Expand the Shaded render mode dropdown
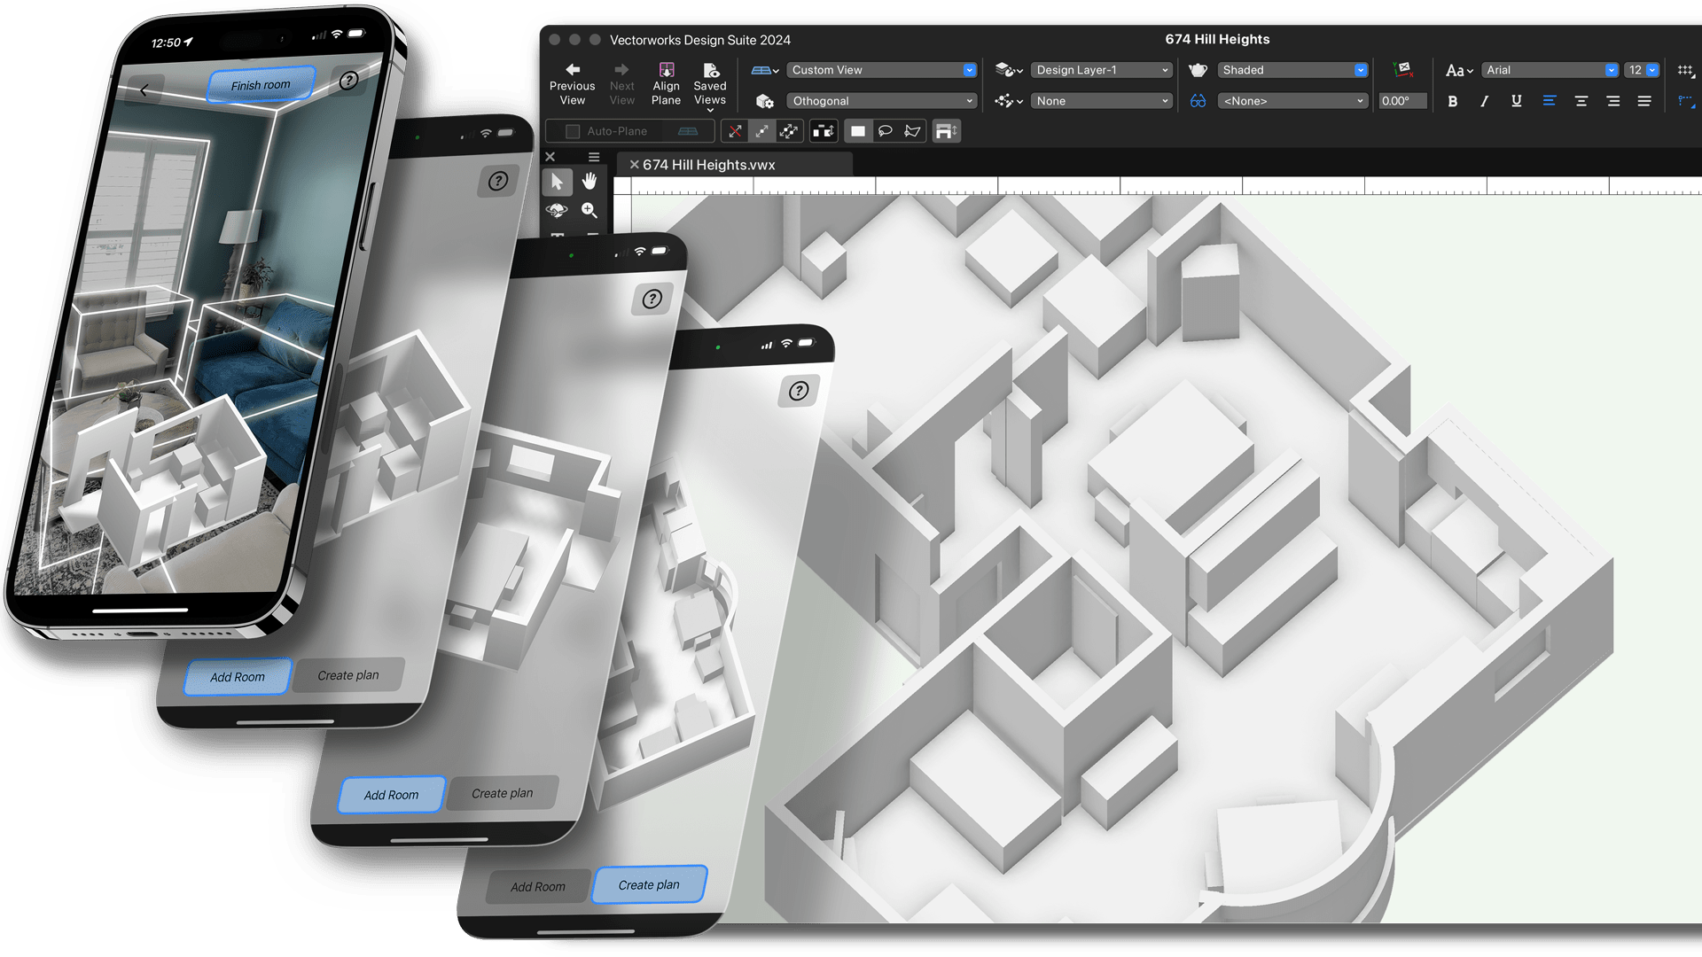The image size is (1702, 957). click(1293, 70)
